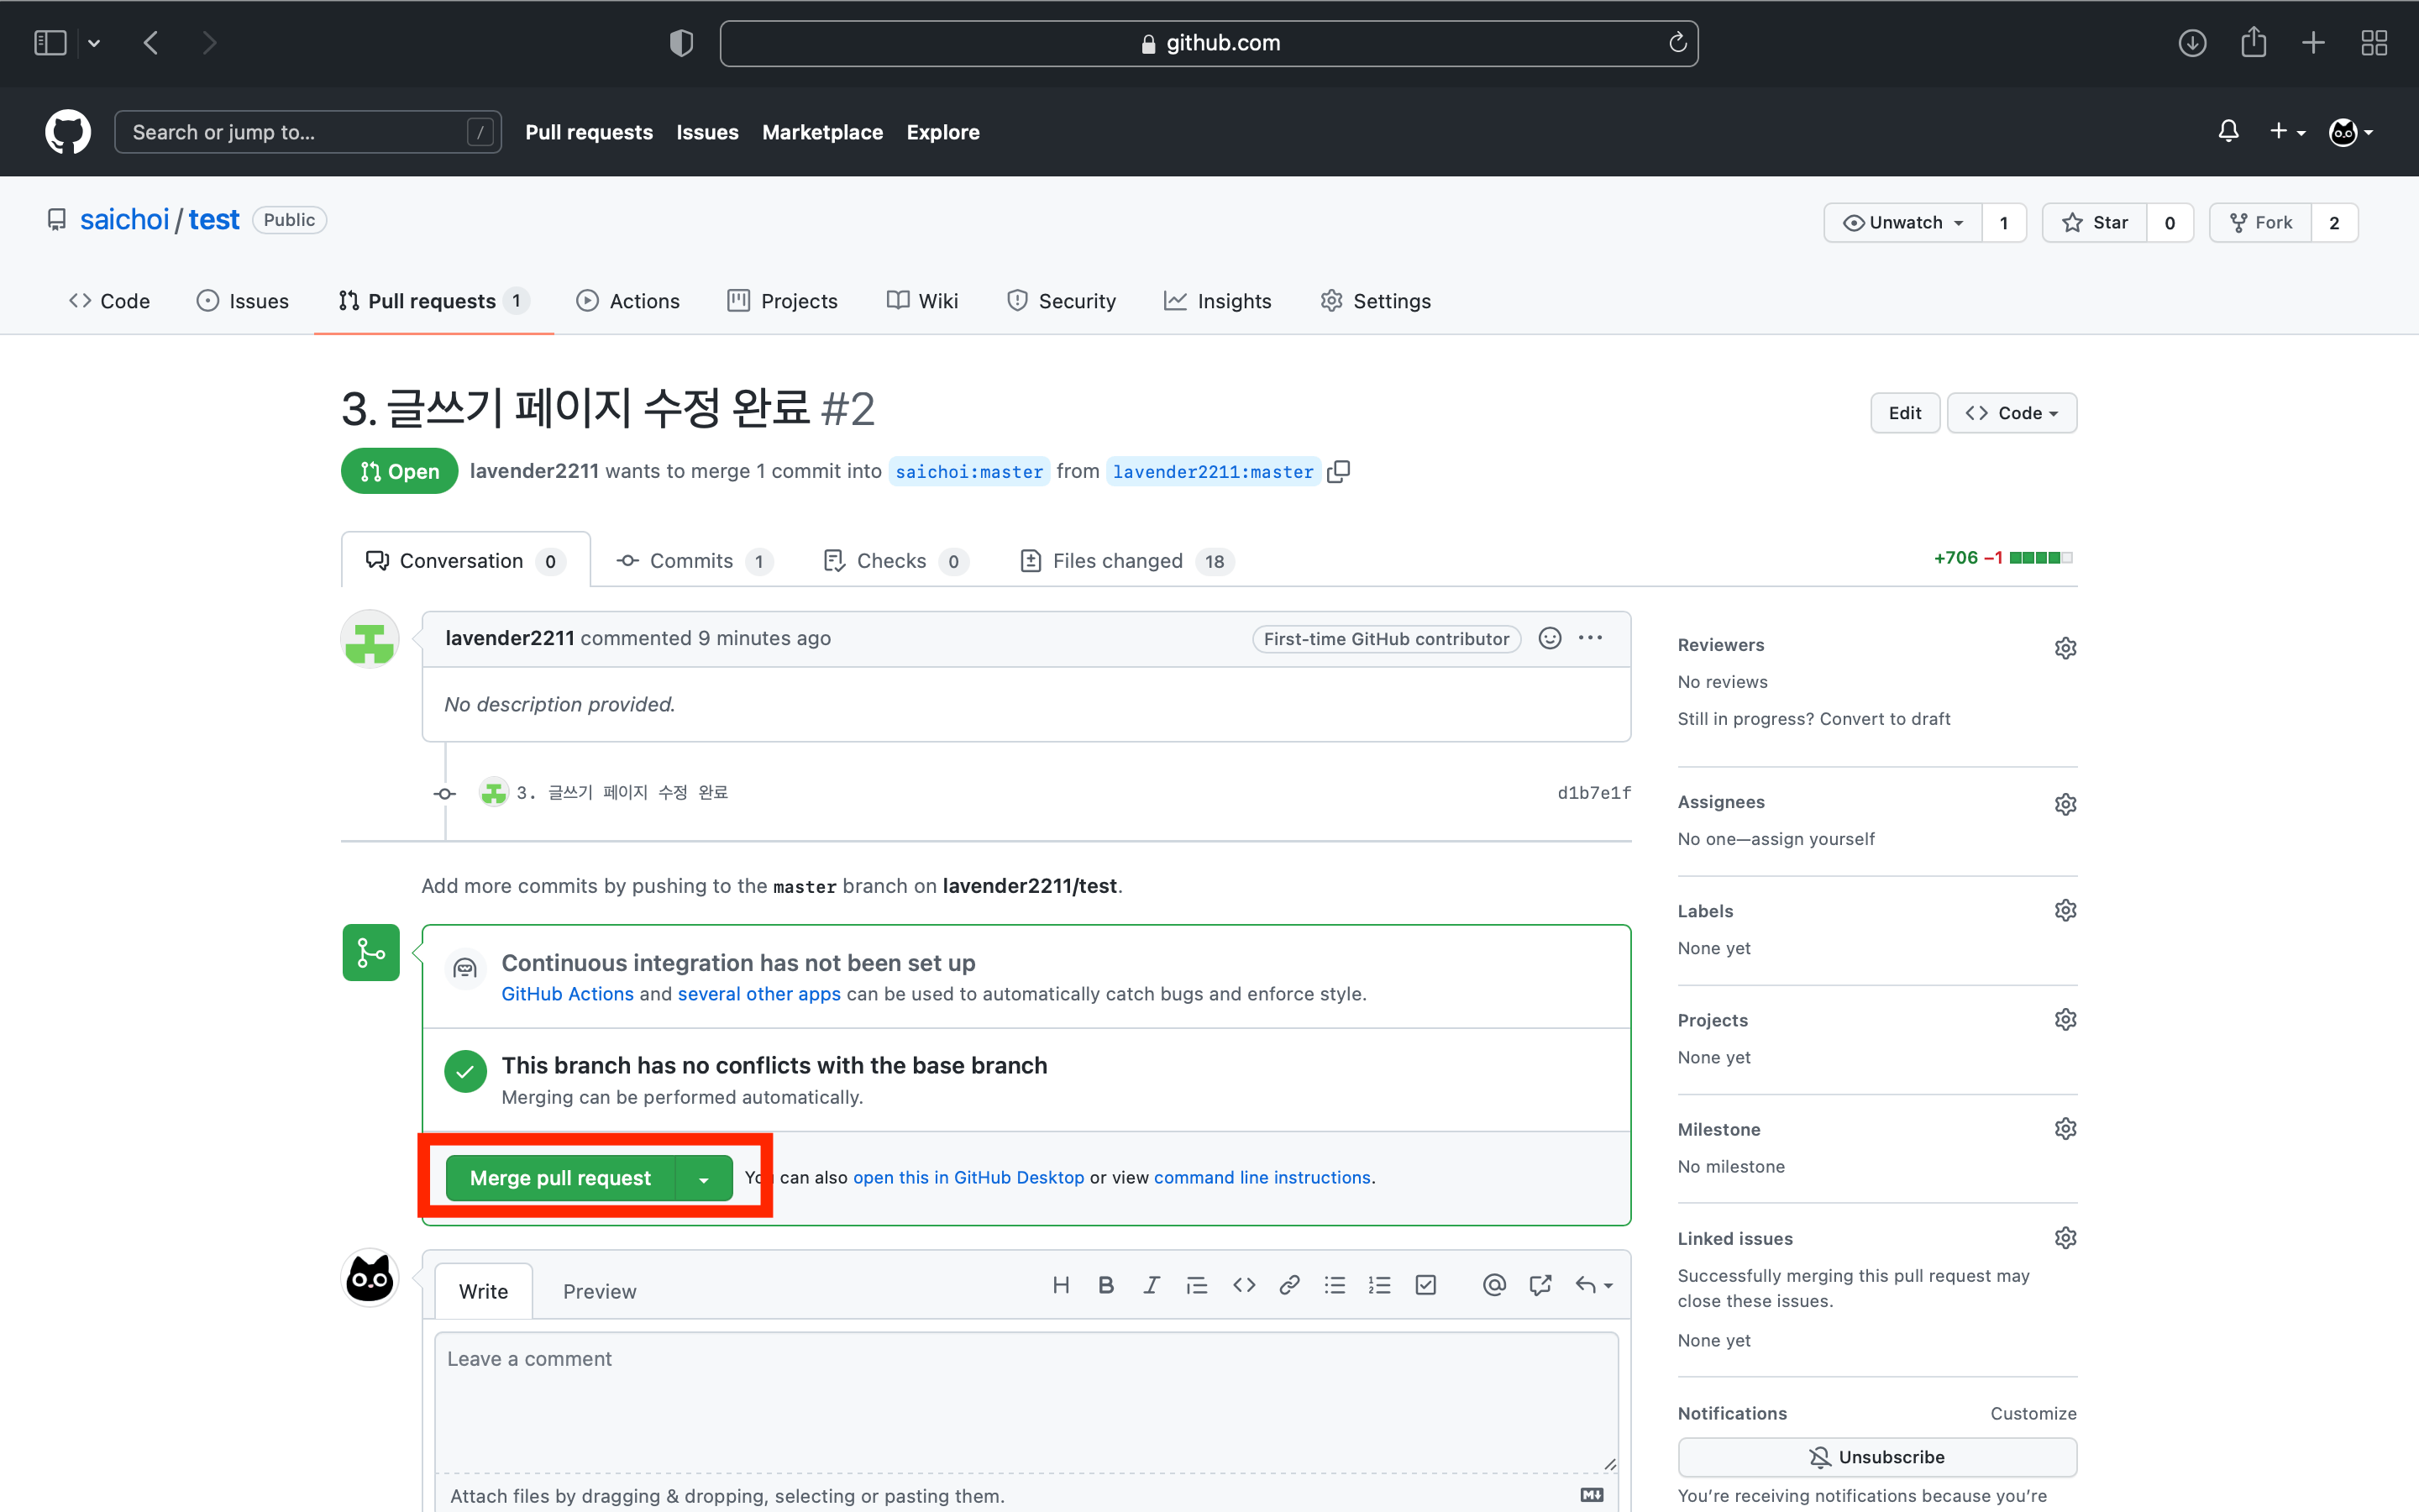Screen dimensions: 2419x1512
Task: Switch to comment Preview tab
Action: tap(599, 1291)
